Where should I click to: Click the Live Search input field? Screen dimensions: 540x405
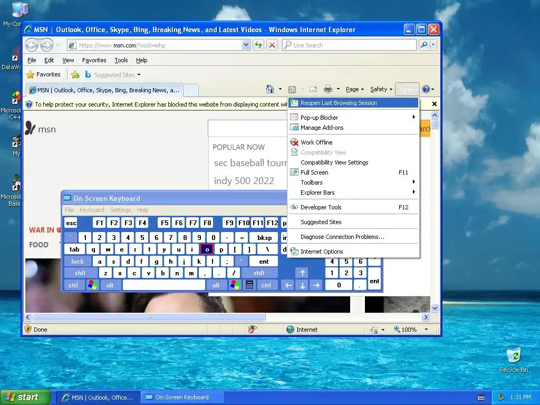[x=349, y=45]
